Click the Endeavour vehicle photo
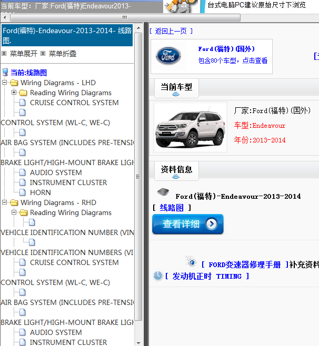This screenshot has height=346, width=319. [x=190, y=127]
